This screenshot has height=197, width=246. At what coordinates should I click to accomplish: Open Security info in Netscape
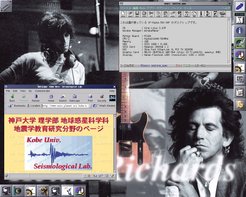(x=102, y=98)
